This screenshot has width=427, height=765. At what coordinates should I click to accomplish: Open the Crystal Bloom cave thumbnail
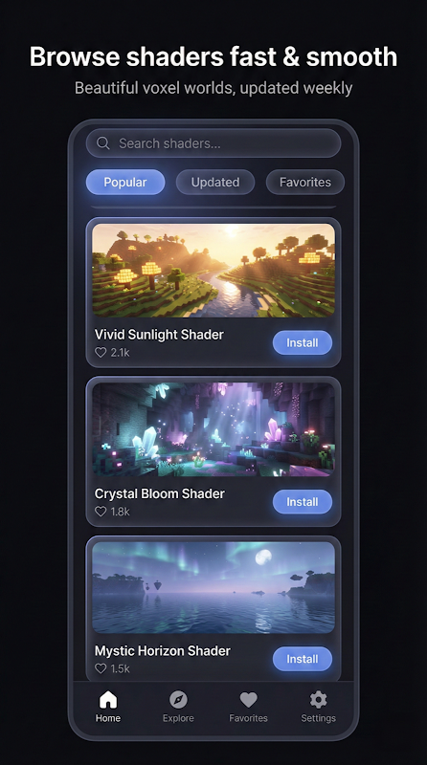click(213, 429)
